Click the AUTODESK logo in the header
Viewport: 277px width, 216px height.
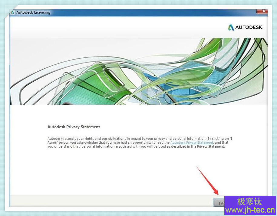tap(245, 27)
